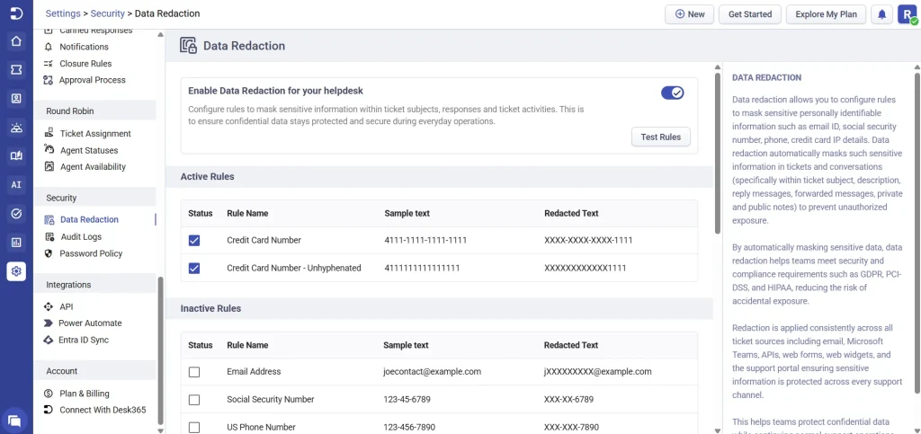This screenshot has height=434, width=921.
Task: Open the user profile avatar menu
Action: (x=907, y=14)
